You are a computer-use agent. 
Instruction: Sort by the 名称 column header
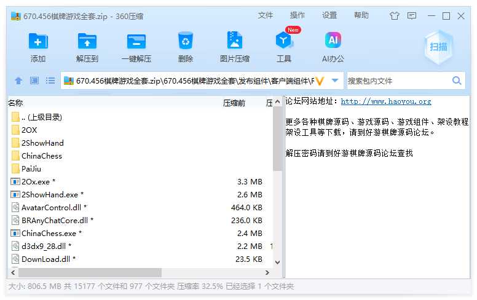coord(15,103)
